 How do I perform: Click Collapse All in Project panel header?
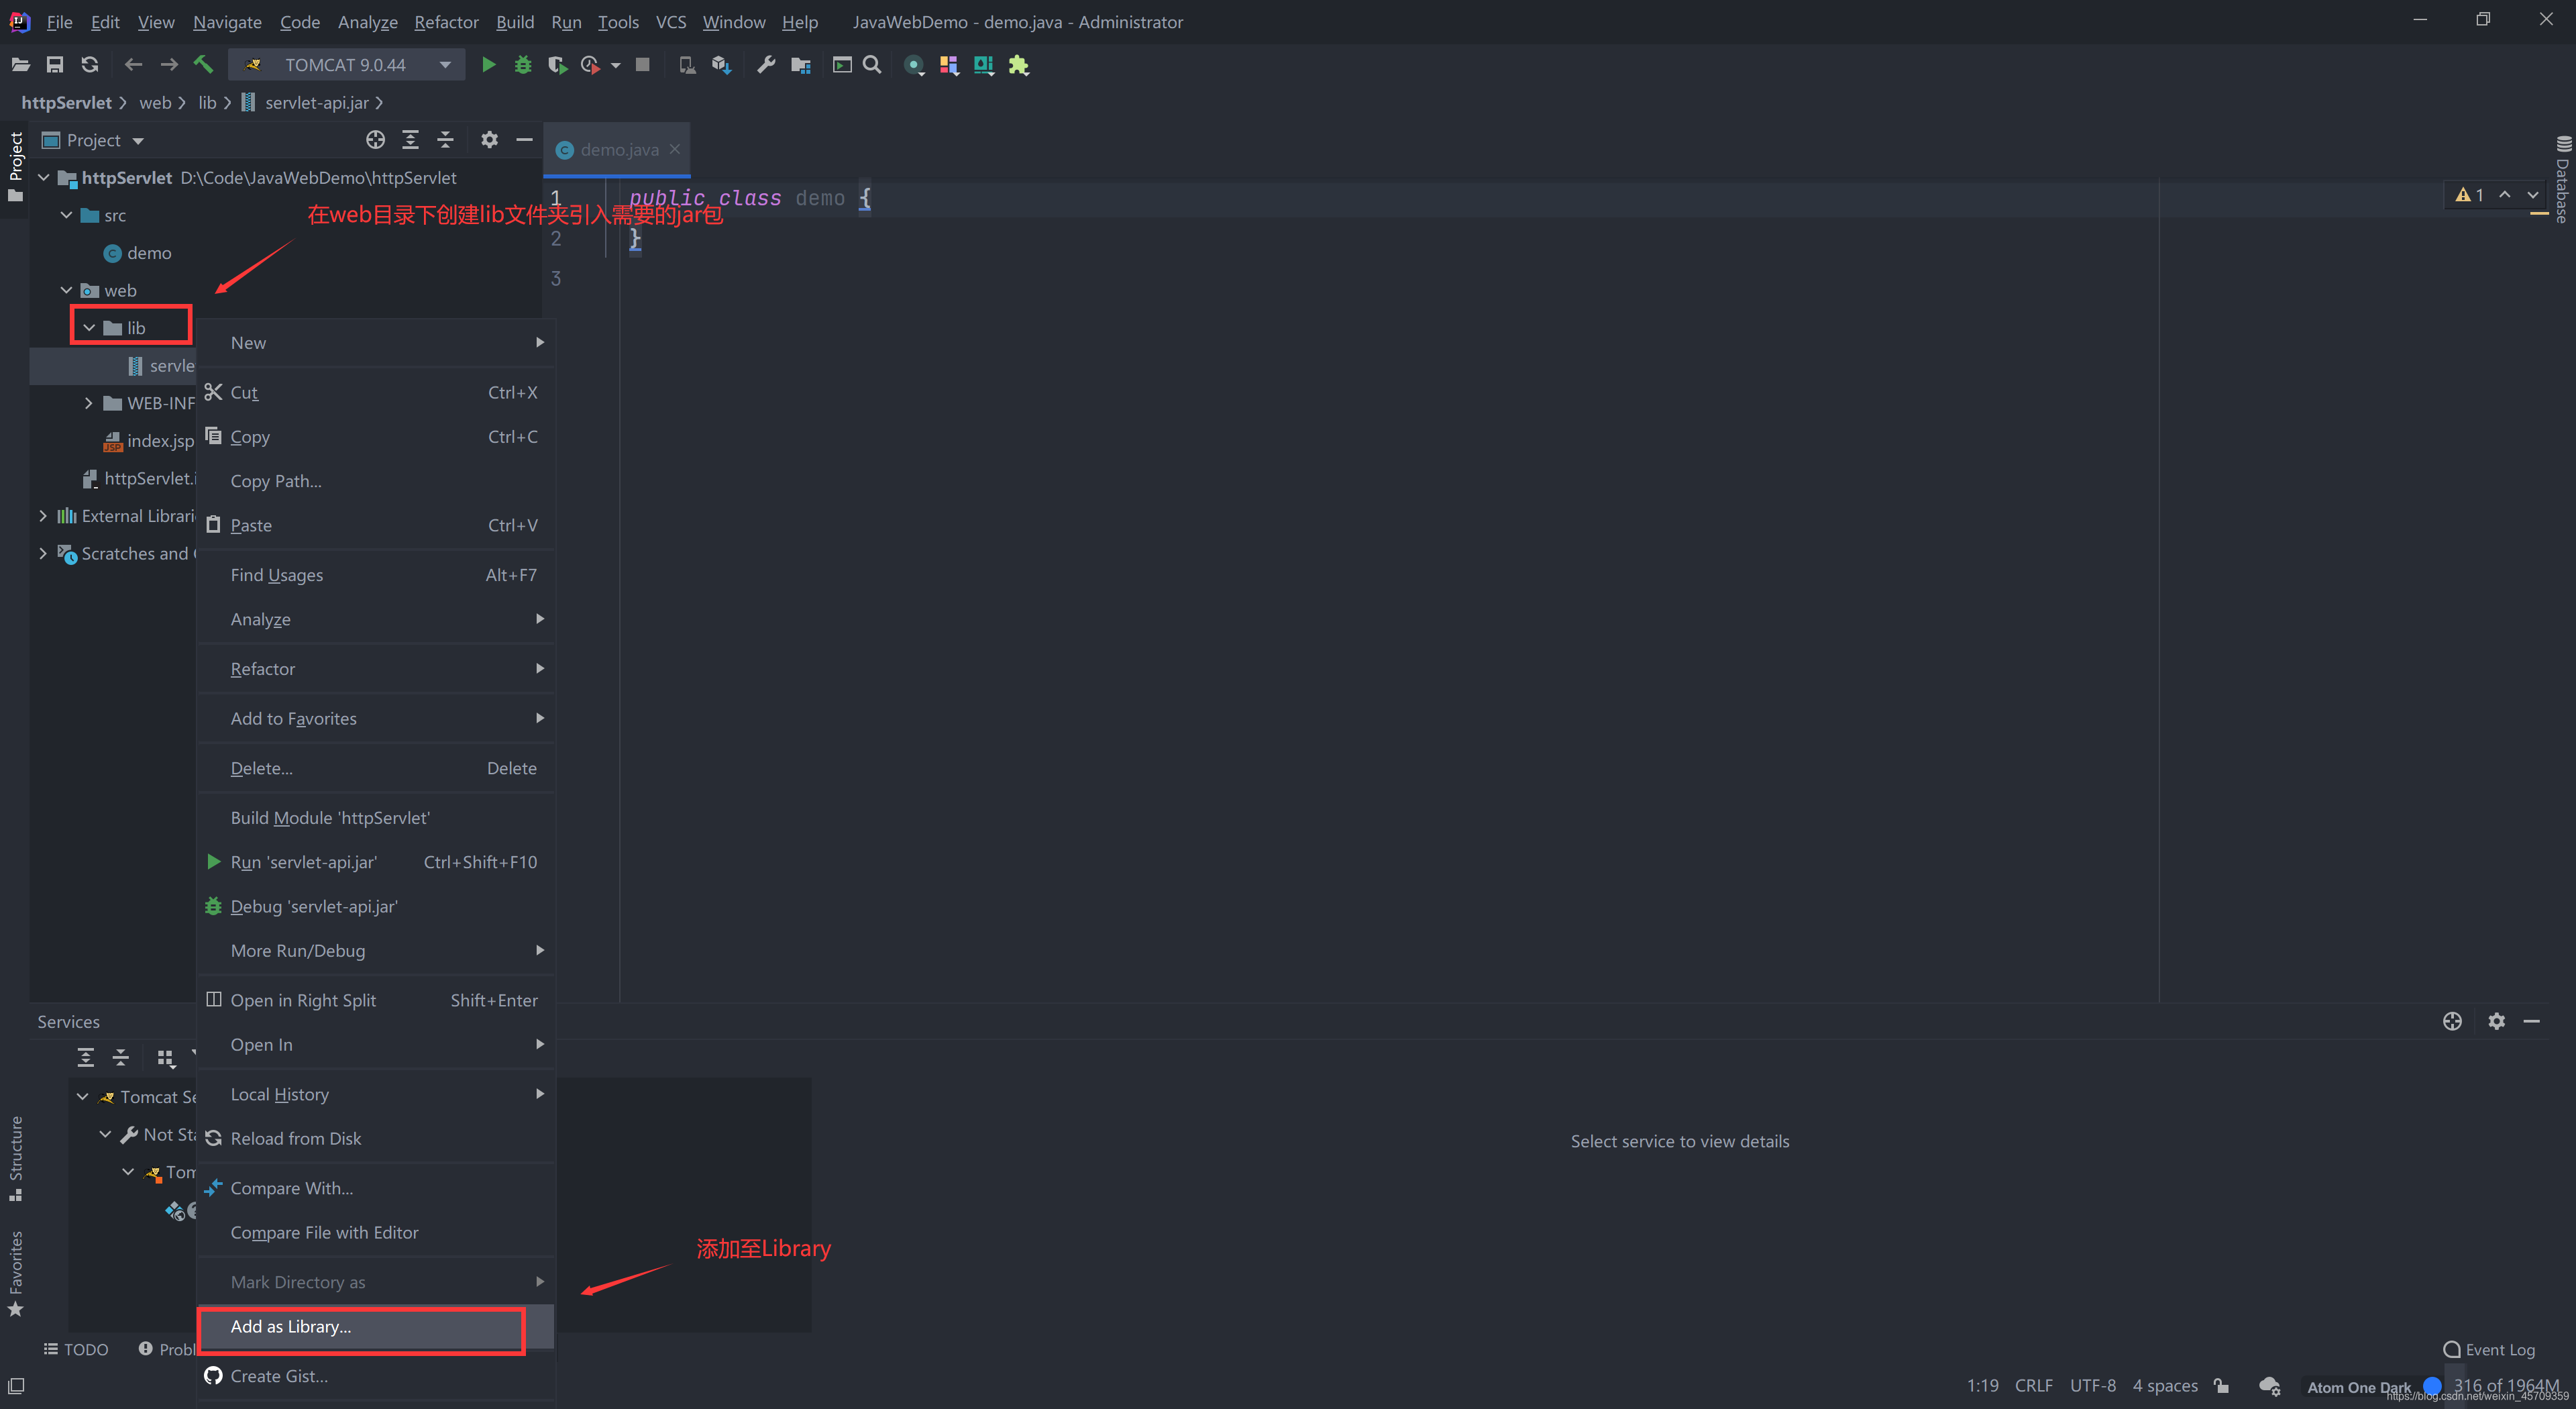point(445,140)
